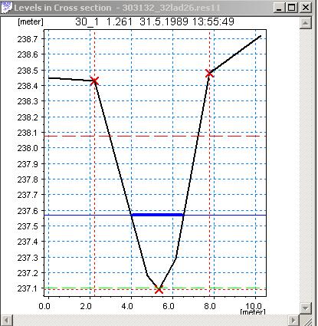Click the horizontal scrollbar right arrow
The width and height of the screenshot is (318, 326).
293,320
